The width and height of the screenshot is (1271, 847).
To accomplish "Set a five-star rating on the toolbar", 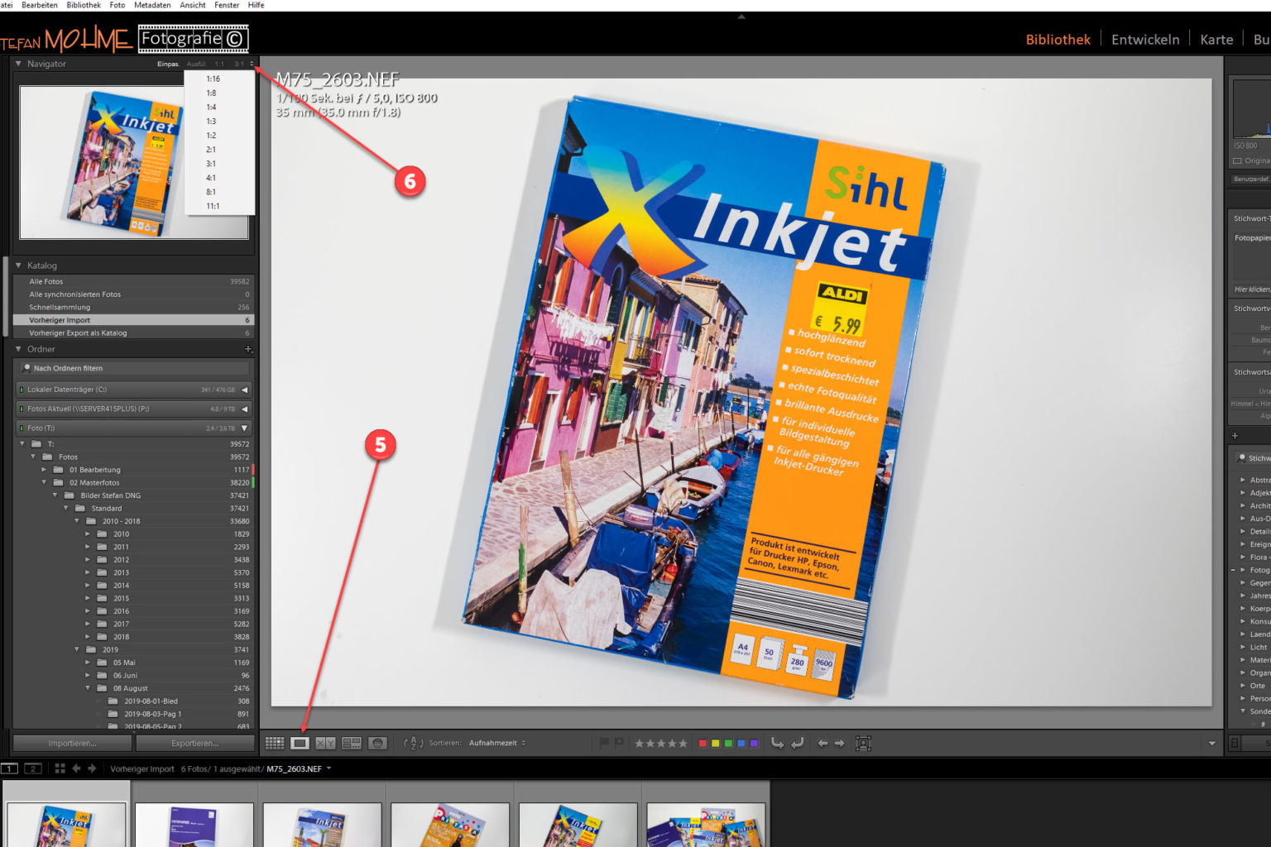I will pos(683,743).
